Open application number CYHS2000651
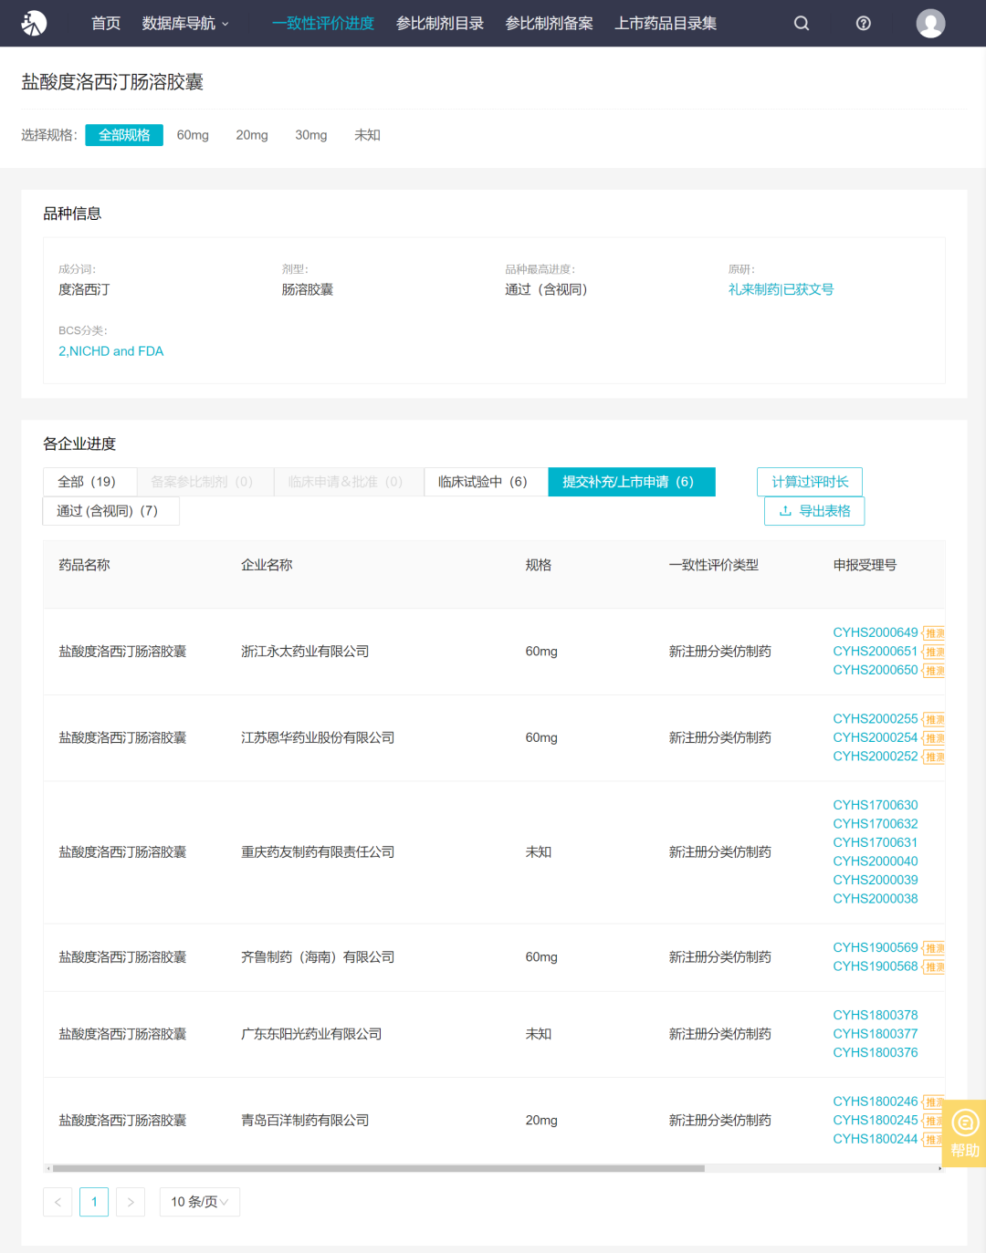 pos(876,652)
